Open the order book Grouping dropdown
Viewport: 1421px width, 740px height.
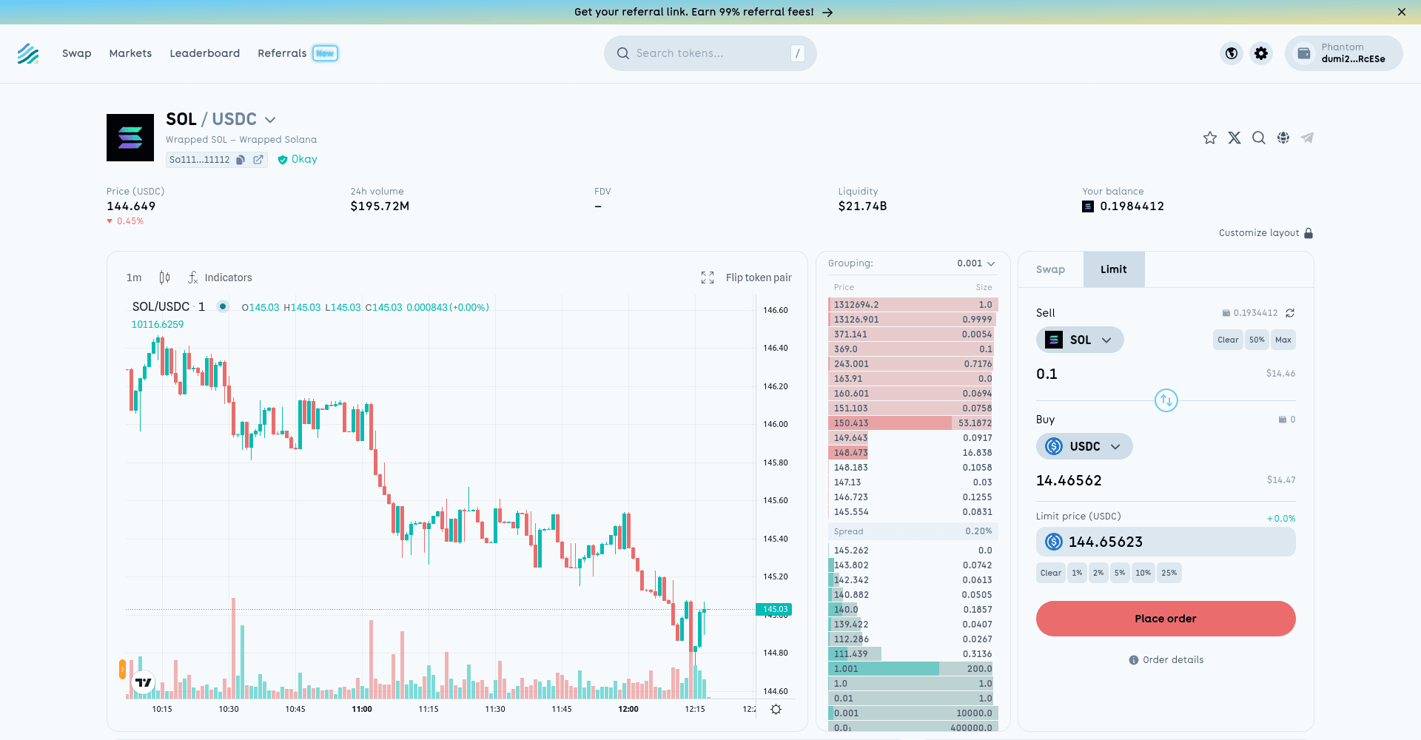point(975,263)
